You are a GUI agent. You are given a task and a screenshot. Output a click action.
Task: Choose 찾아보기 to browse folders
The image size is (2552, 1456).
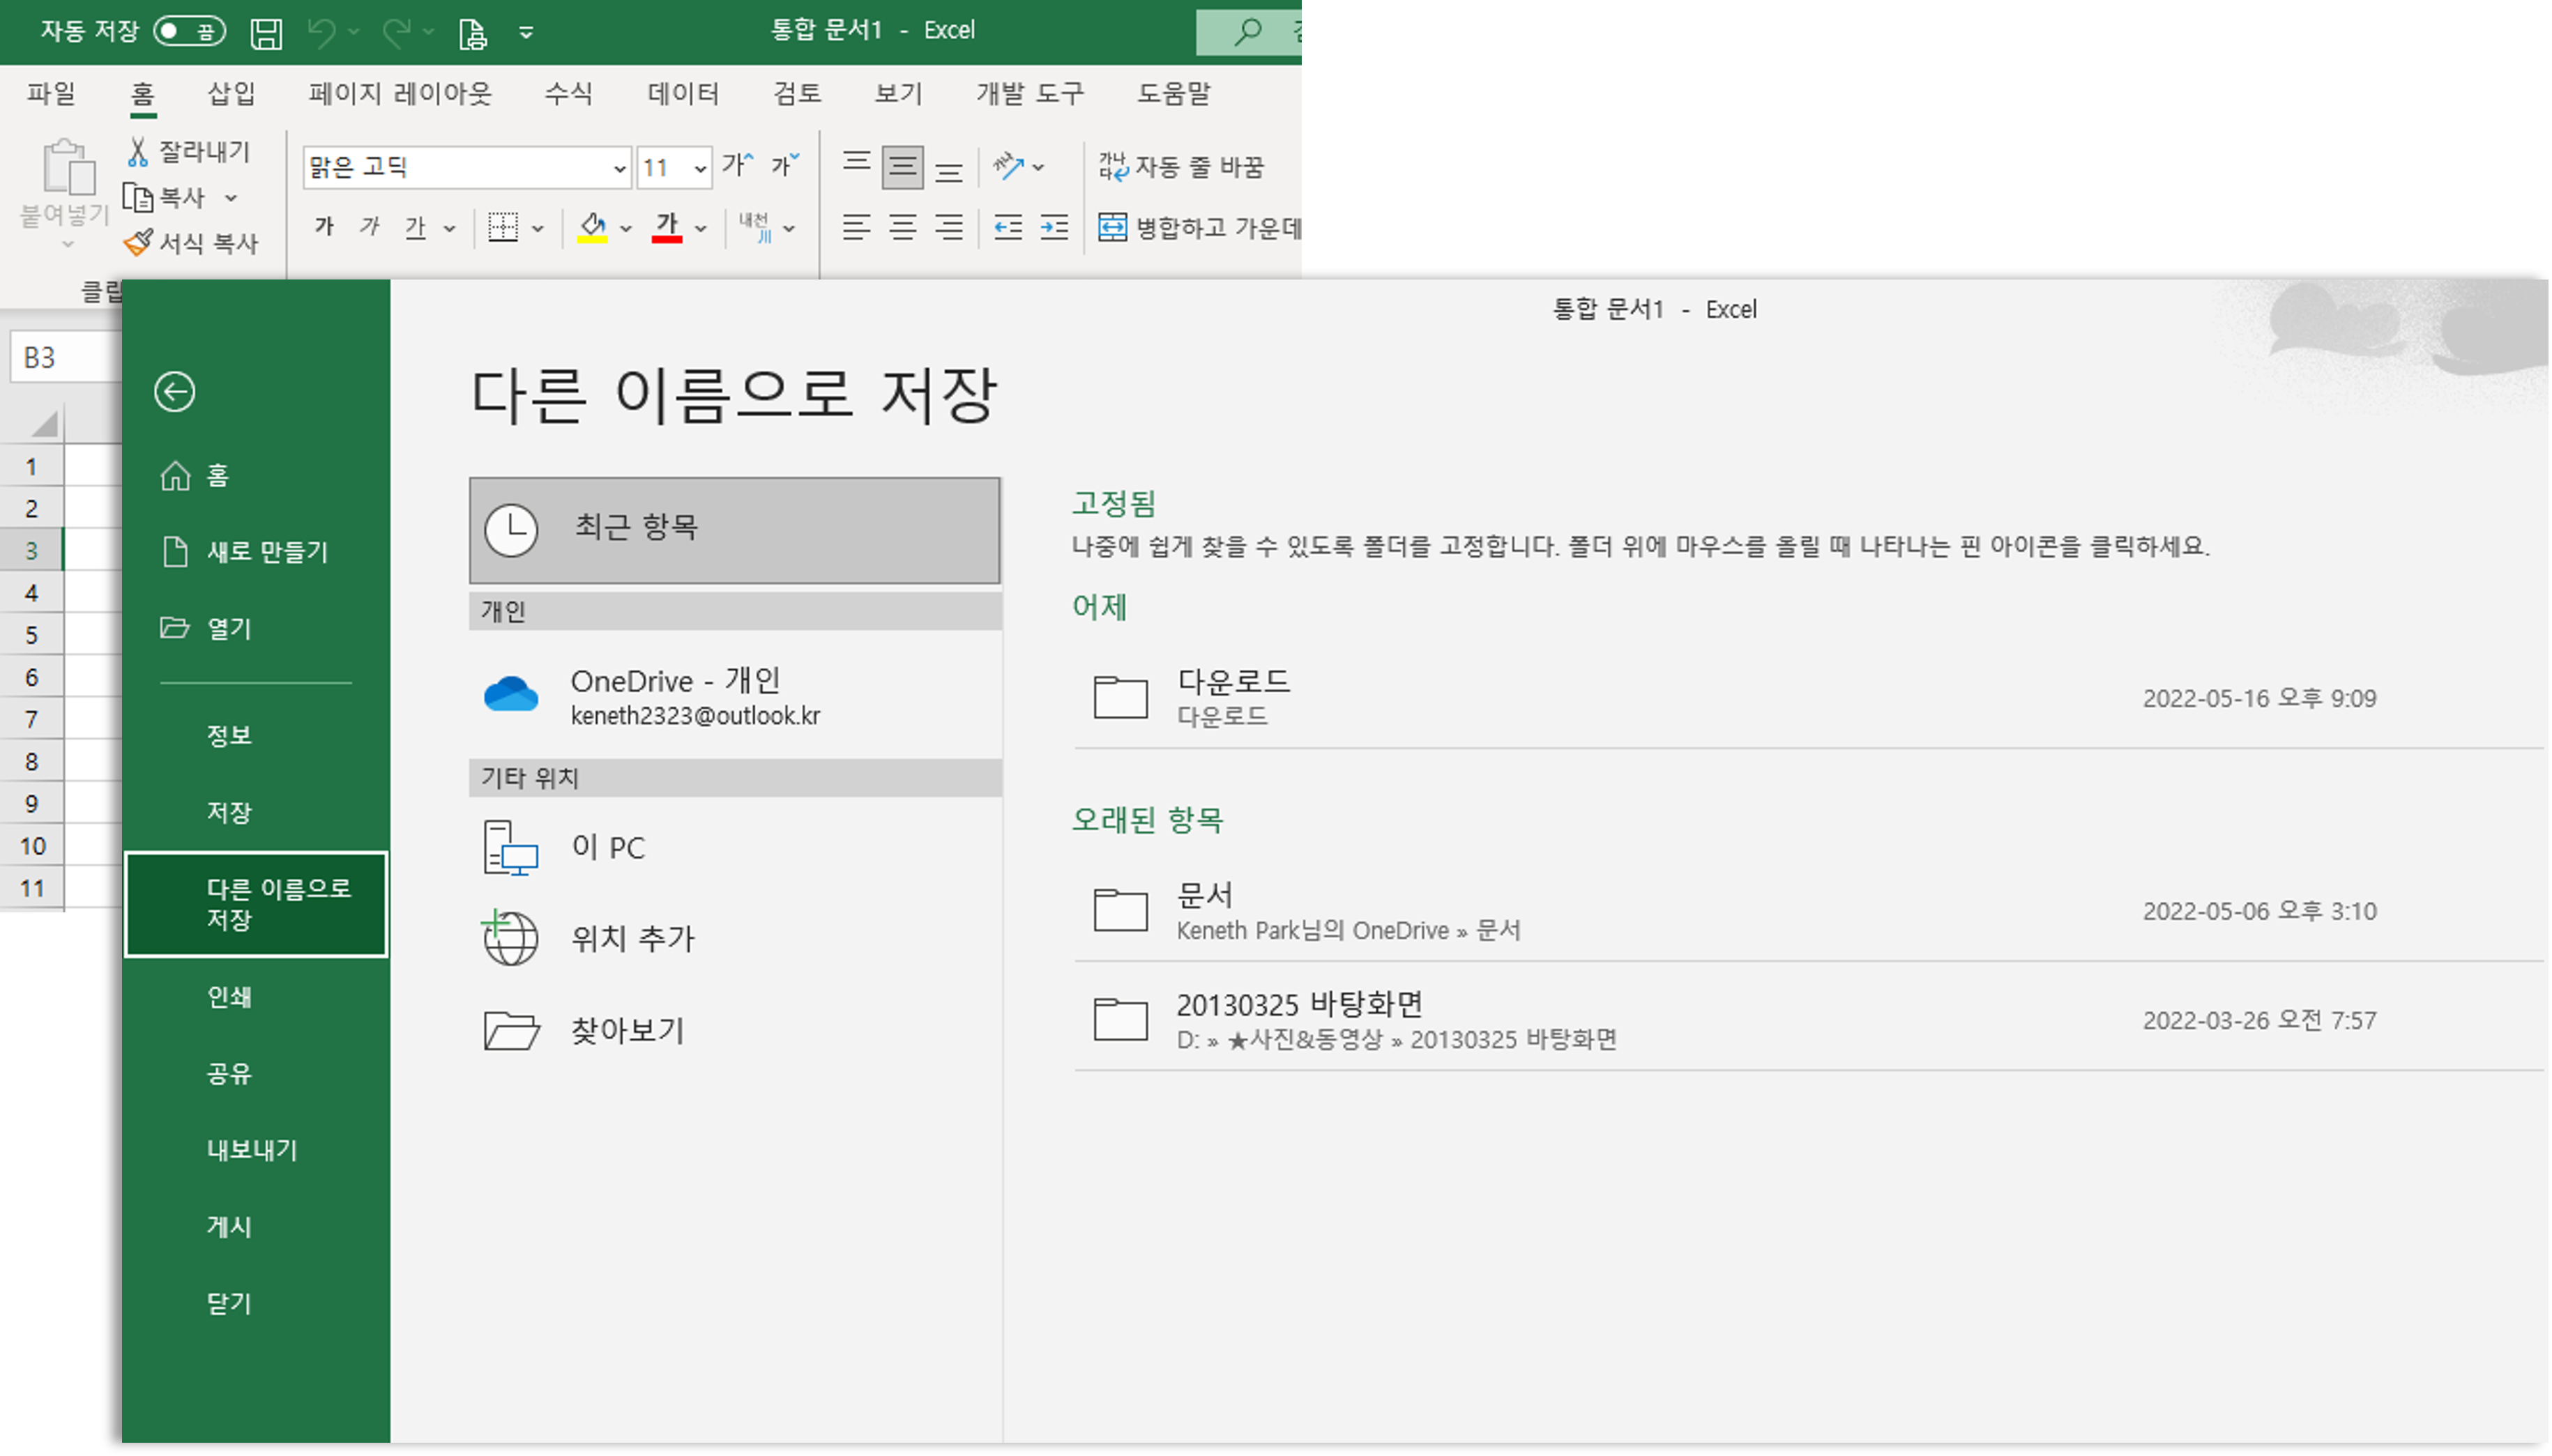click(x=628, y=1030)
